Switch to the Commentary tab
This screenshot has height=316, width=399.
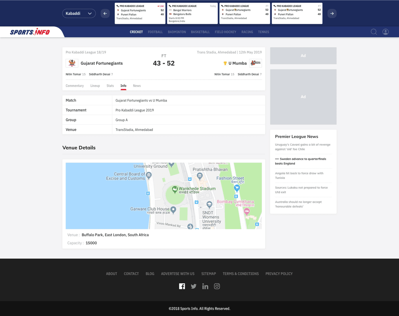pos(75,86)
